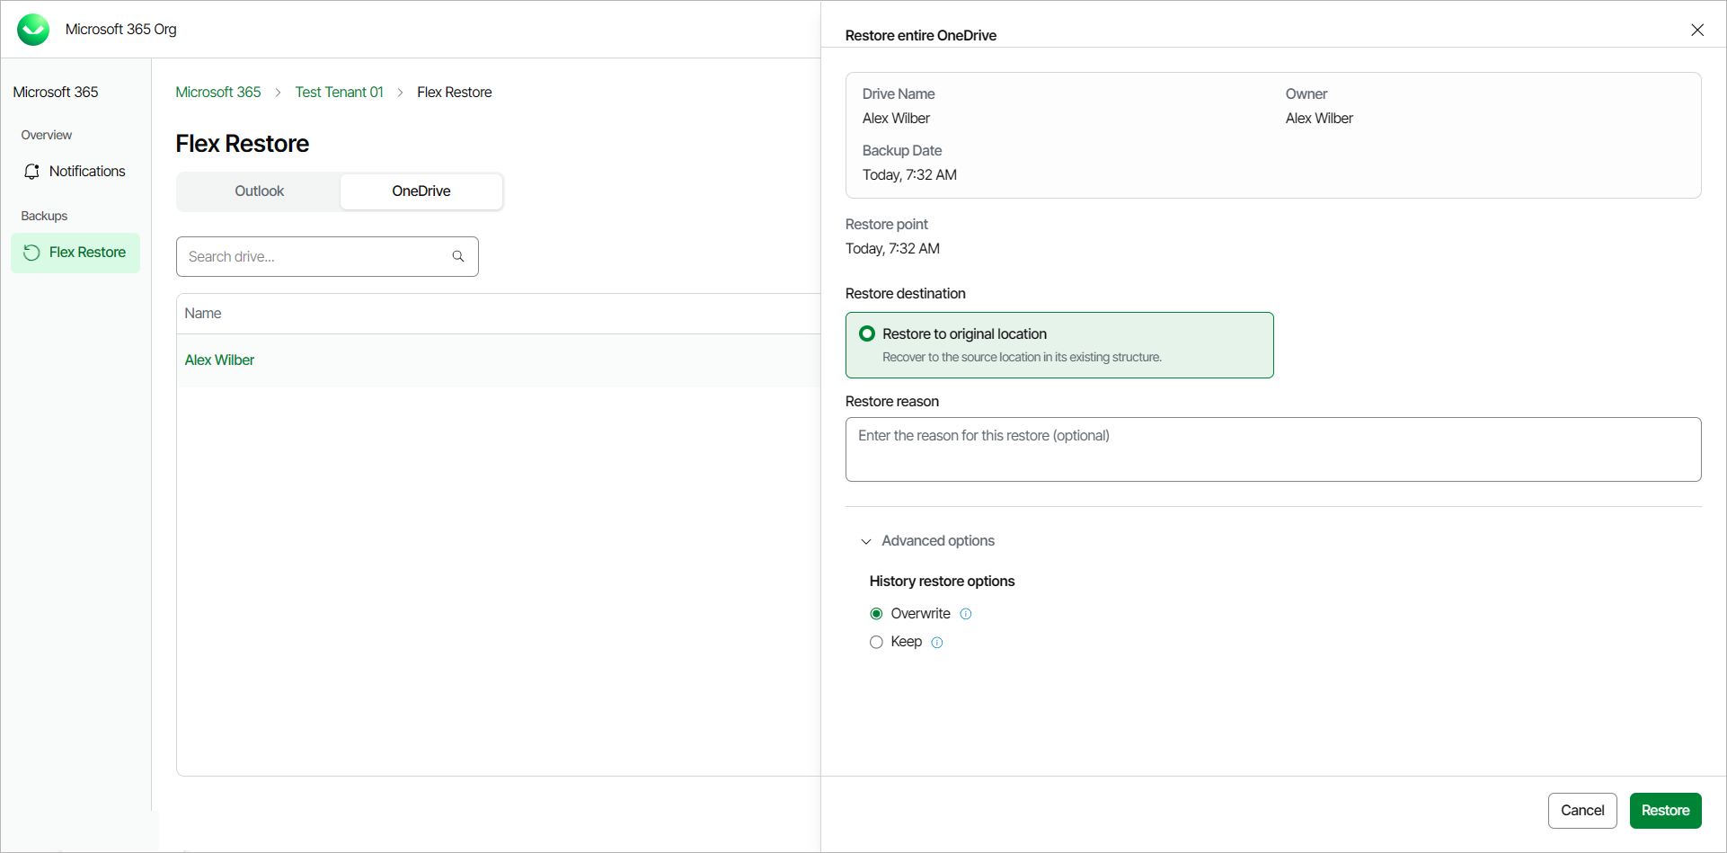Click the Notifications bell icon

point(32,172)
